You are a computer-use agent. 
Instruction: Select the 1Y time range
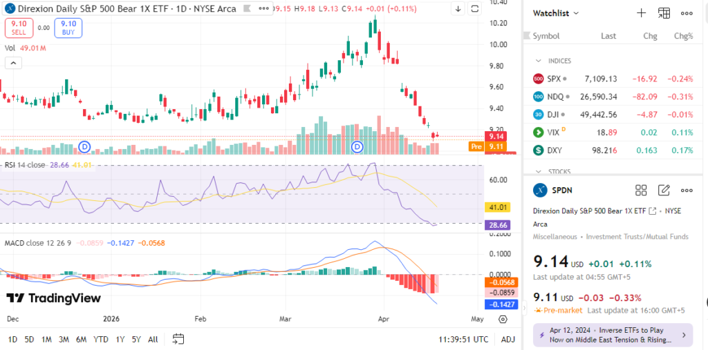point(120,340)
